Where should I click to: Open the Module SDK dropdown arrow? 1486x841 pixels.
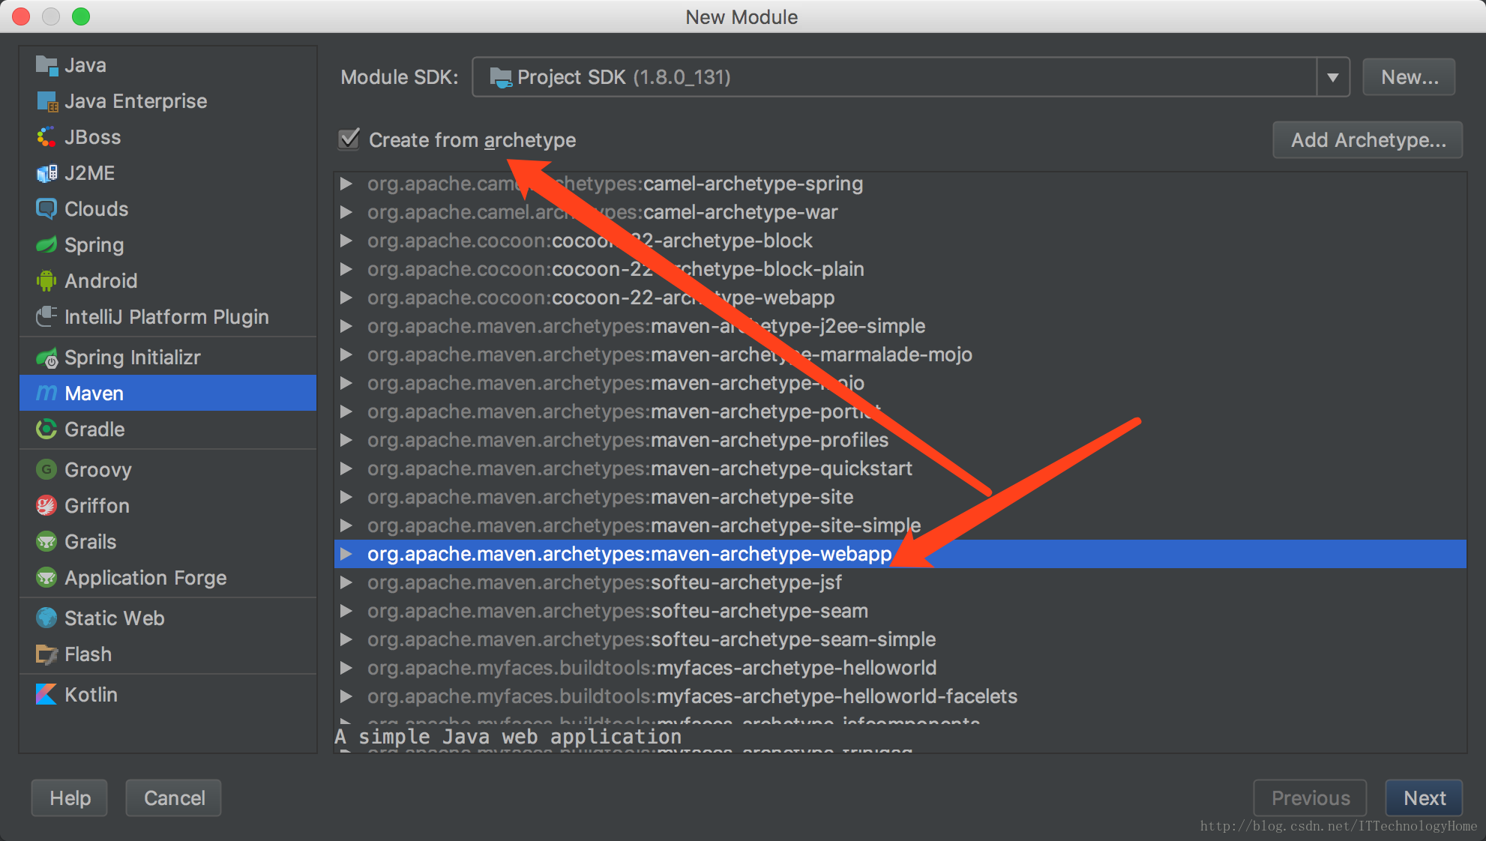(1332, 77)
